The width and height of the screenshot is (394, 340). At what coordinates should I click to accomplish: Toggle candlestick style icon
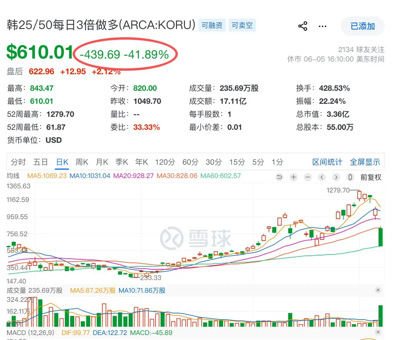(x=350, y=177)
